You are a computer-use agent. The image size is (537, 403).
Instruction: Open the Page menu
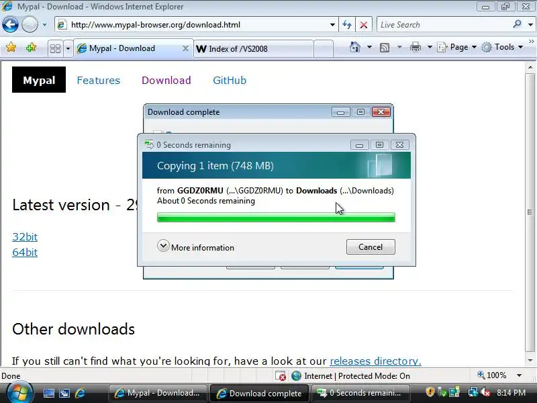[x=457, y=47]
